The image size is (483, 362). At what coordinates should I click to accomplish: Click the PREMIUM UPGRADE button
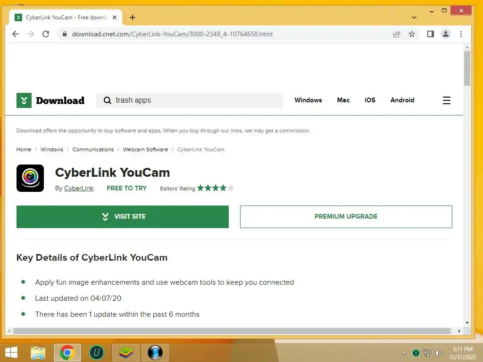[346, 217]
